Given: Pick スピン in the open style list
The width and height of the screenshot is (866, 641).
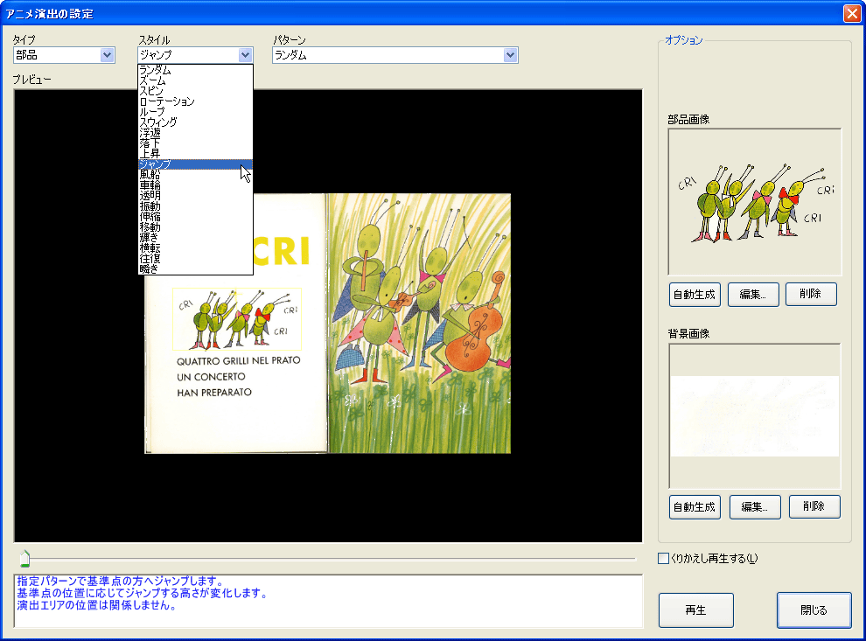Looking at the screenshot, I should pos(195,91).
